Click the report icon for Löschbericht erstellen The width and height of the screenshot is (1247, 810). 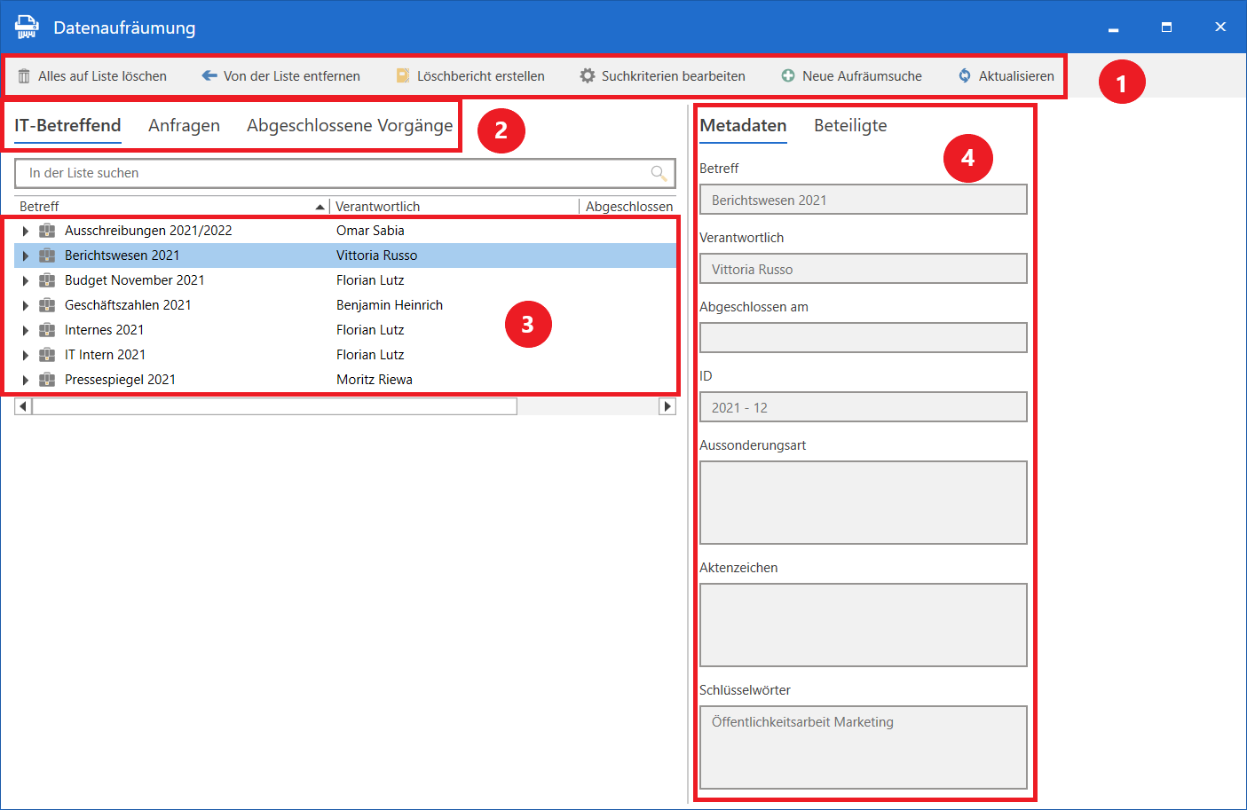click(x=403, y=76)
